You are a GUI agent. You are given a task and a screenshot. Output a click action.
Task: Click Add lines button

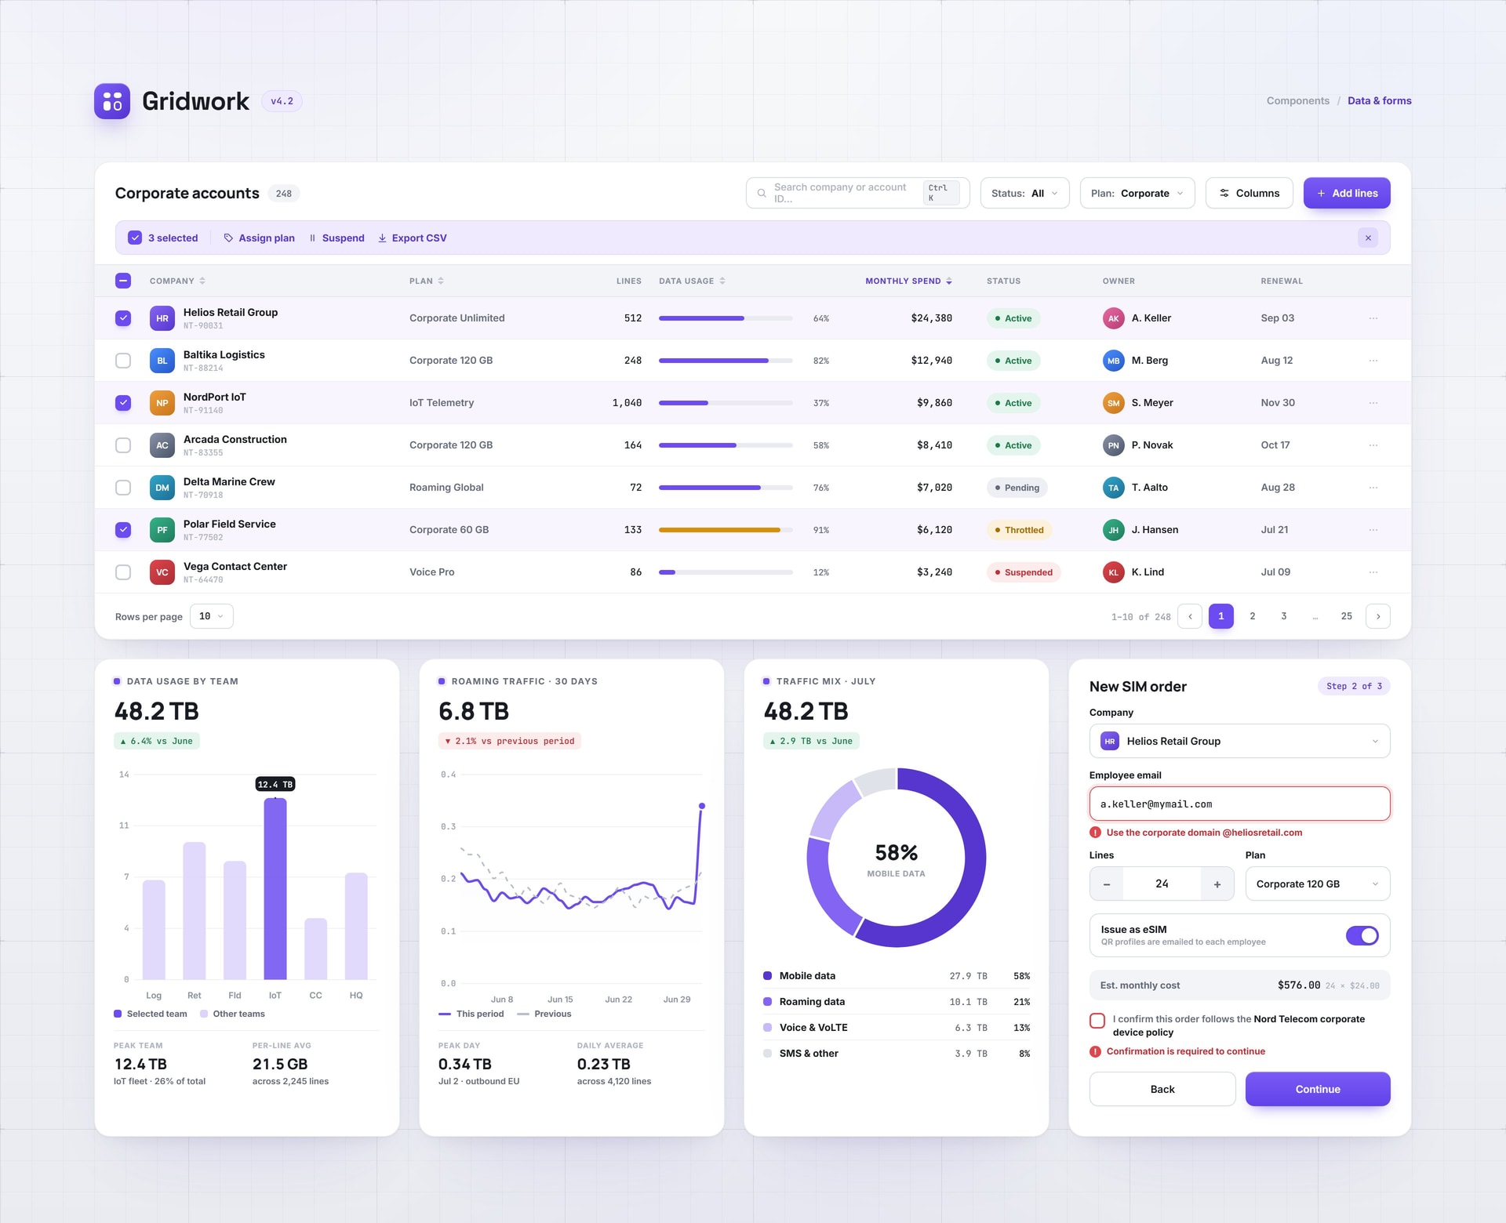point(1347,193)
